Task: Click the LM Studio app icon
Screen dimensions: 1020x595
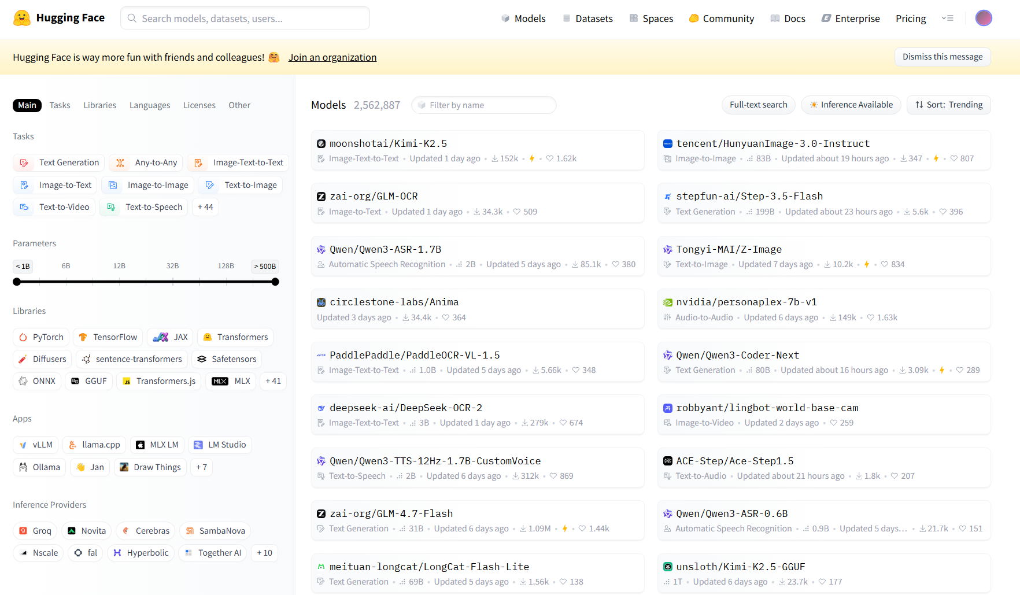Action: 198,445
